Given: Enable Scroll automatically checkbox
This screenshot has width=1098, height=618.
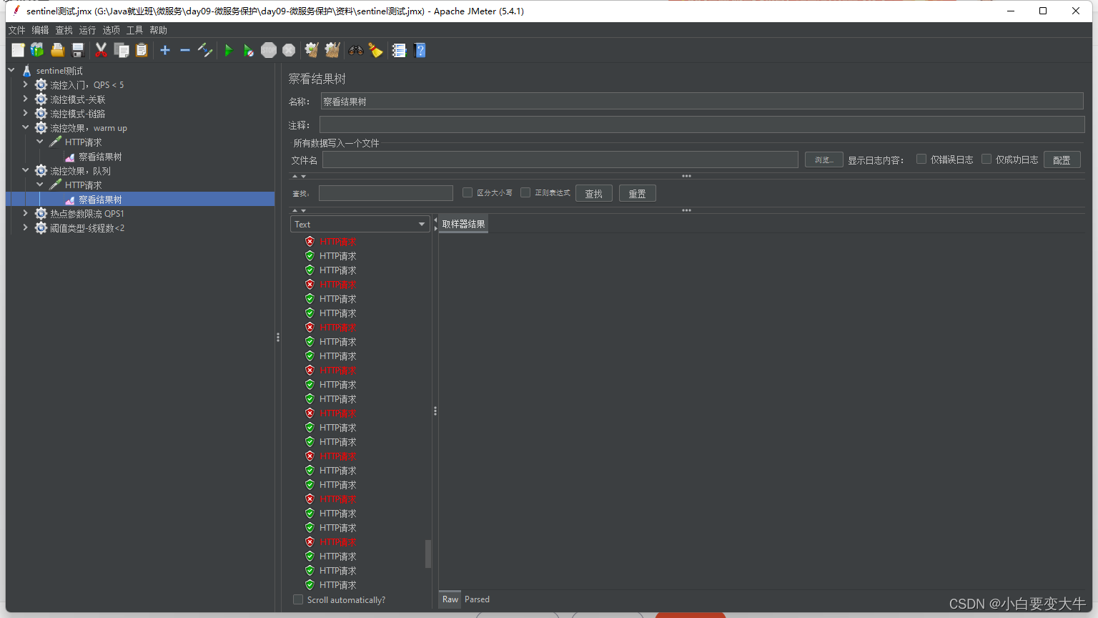Looking at the screenshot, I should tap(298, 599).
